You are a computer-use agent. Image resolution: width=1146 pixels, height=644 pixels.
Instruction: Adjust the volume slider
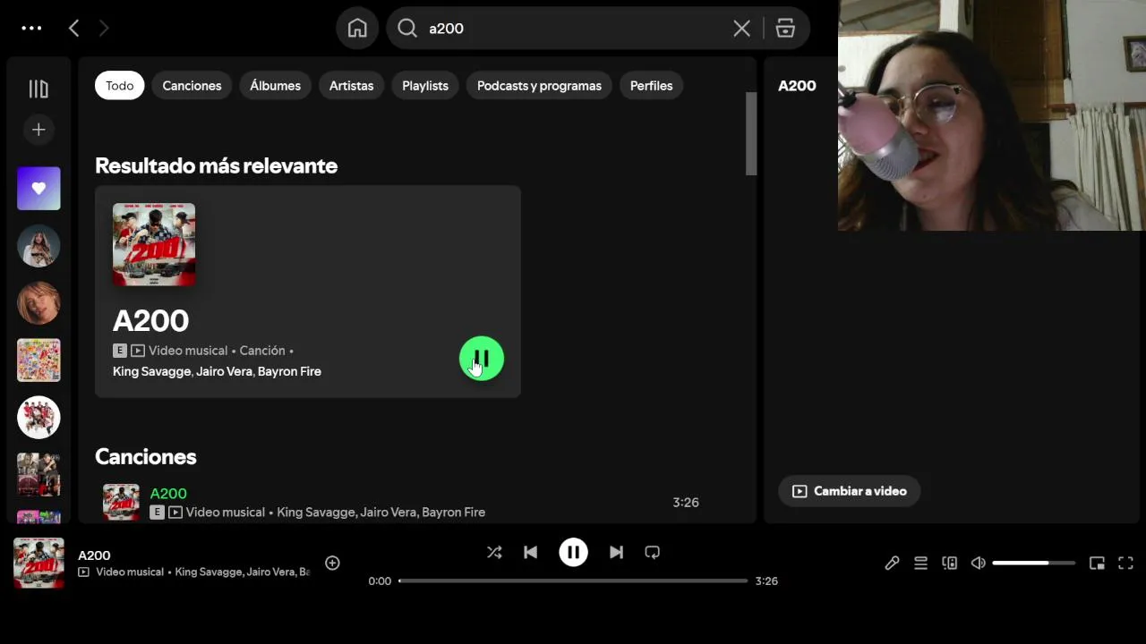click(1034, 563)
